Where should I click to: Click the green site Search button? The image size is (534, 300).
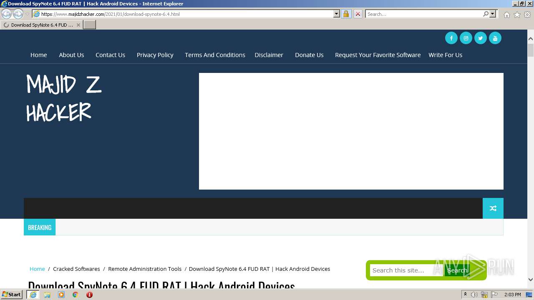pyautogui.click(x=457, y=270)
